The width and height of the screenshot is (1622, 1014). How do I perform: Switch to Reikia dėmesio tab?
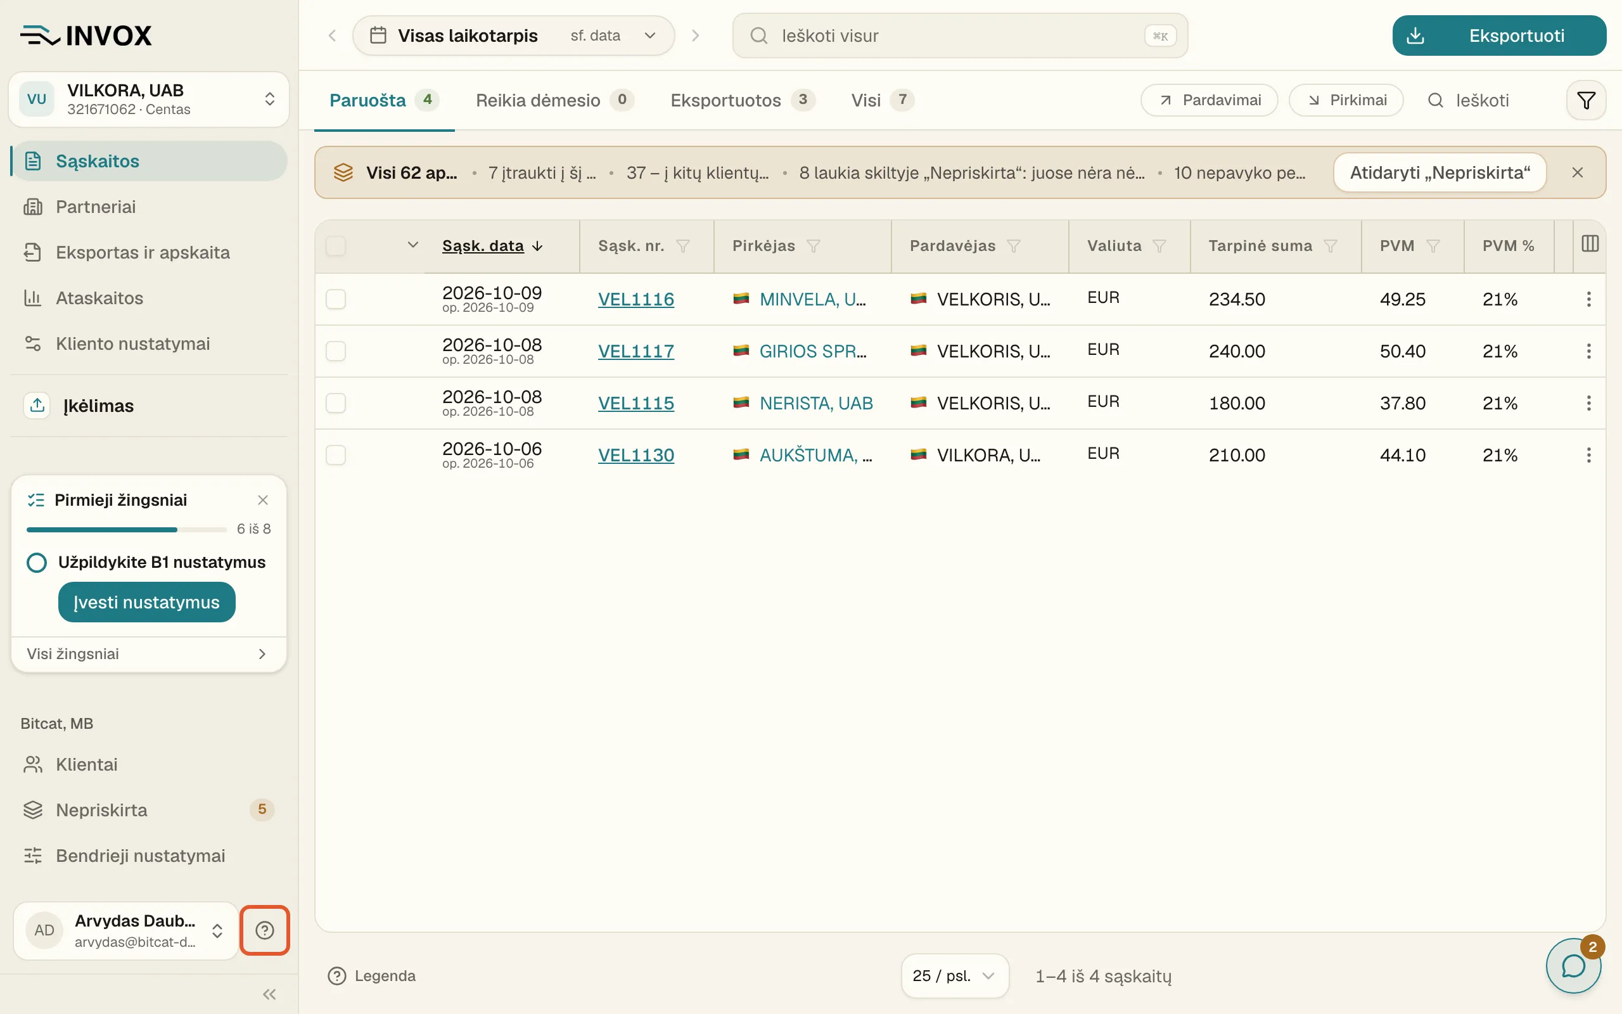[554, 101]
